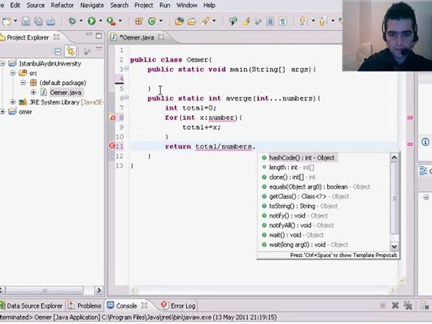
Task: Open dropdown next to Debug icon
Action: point(81,21)
